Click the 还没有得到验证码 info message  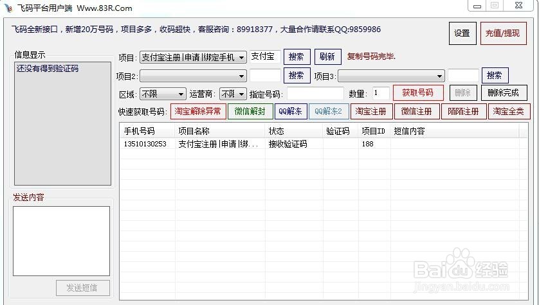coord(48,69)
